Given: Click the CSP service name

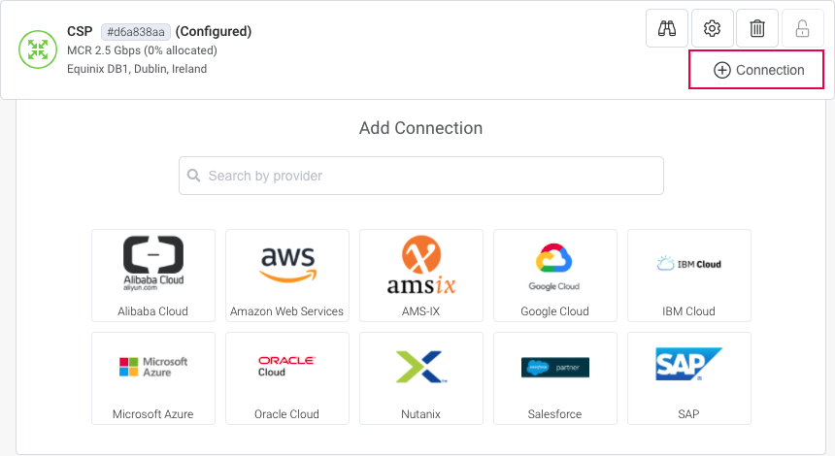Looking at the screenshot, I should (80, 31).
